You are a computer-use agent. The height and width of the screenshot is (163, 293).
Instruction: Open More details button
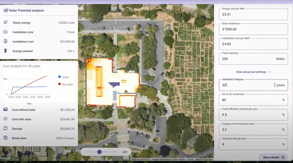coord(274,158)
